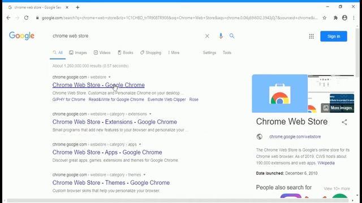Open the Google apps grid icon
The image size is (362, 203).
coord(311,36)
